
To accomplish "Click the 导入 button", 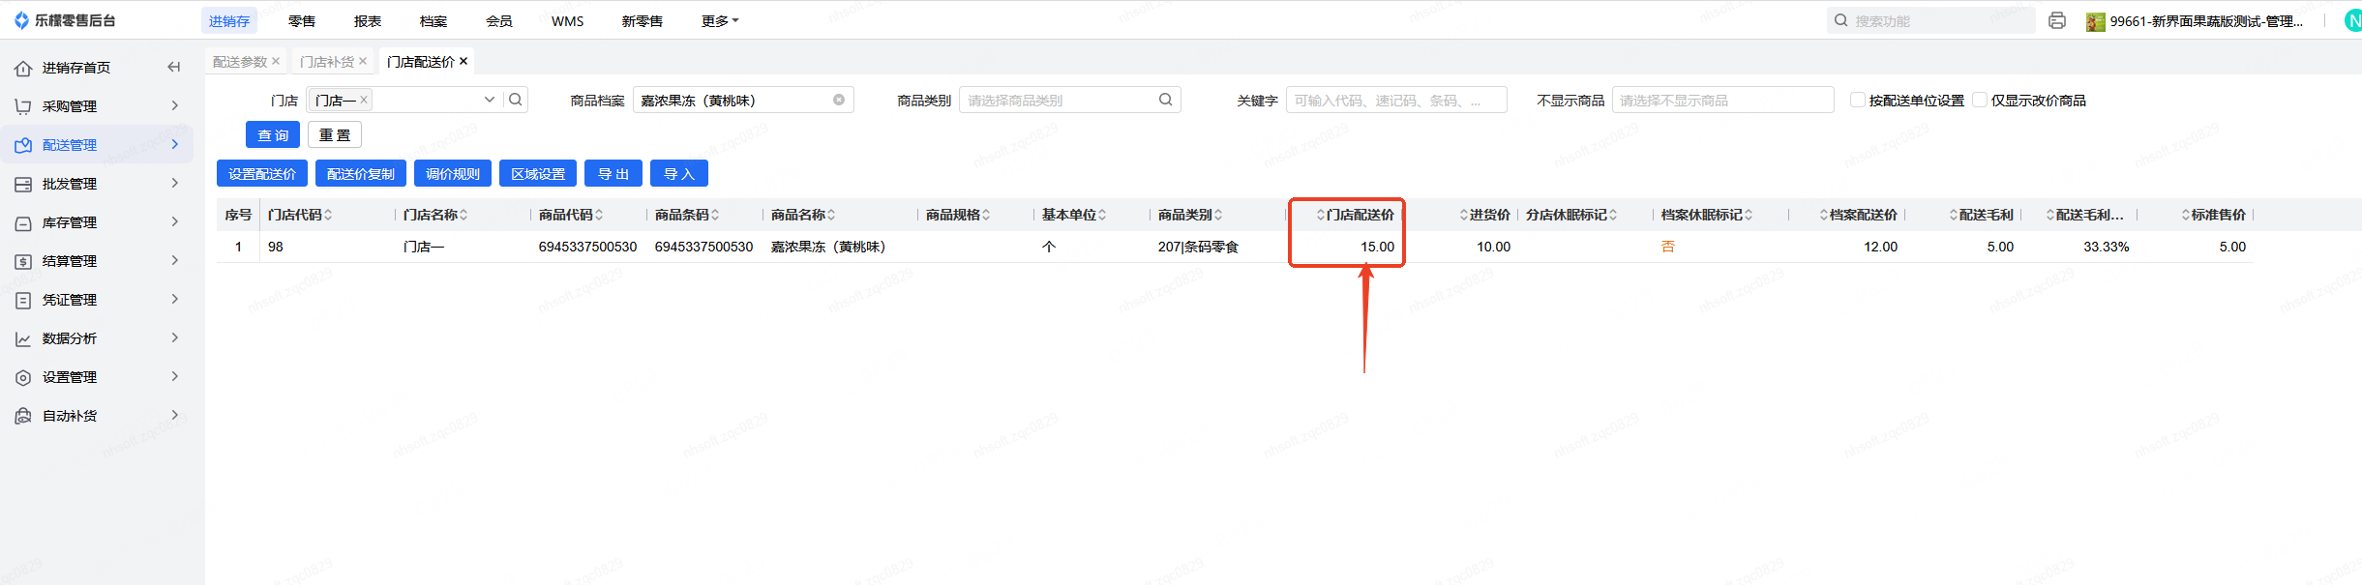I will point(679,173).
